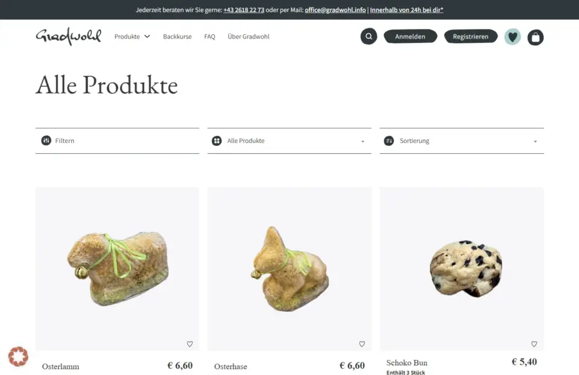Open the FAQ menu item

click(209, 37)
